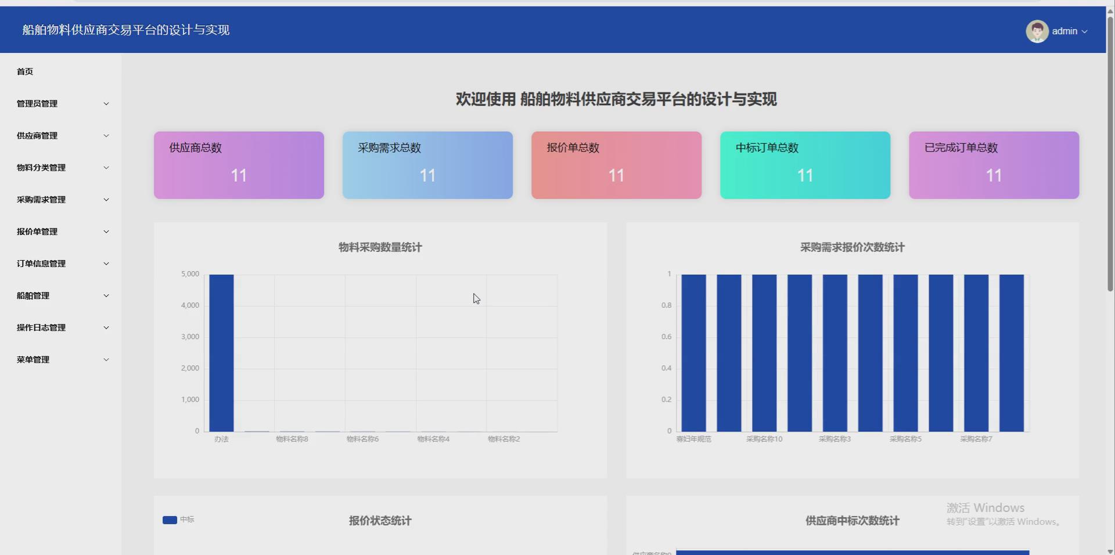Click the 中标订单总数 statistics card
The height and width of the screenshot is (555, 1115).
tap(805, 165)
